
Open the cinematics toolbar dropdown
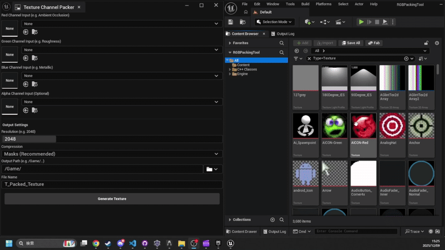point(340,22)
